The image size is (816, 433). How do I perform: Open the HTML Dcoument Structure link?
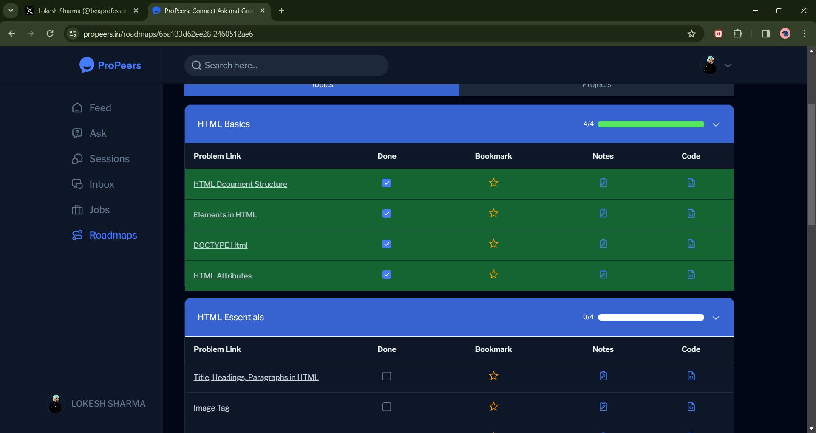[x=240, y=184]
